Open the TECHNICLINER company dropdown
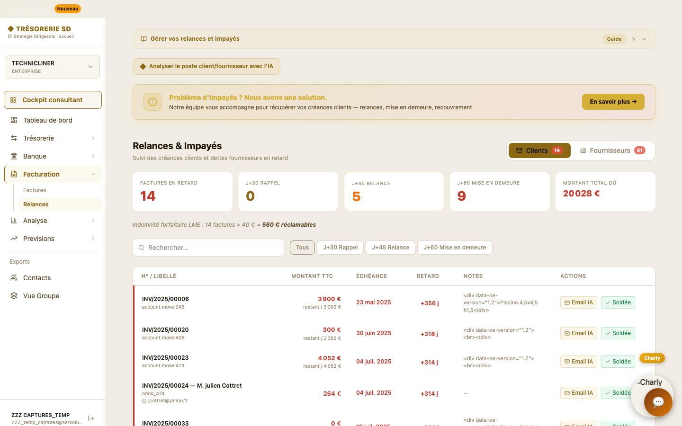The height and width of the screenshot is (426, 682). tap(53, 67)
